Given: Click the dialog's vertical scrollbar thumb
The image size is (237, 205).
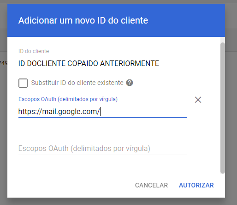Looking at the screenshot, I should (222, 108).
